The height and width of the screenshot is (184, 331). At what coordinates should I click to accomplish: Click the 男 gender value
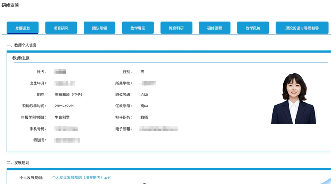coord(143,72)
